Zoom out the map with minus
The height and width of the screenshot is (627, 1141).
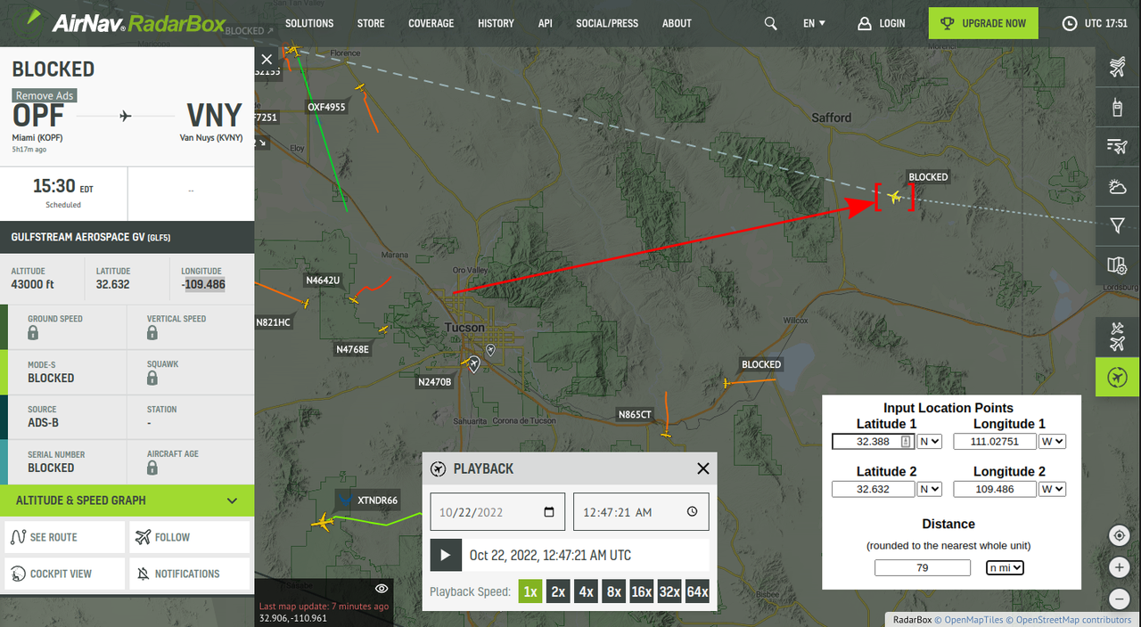pyautogui.click(x=1120, y=598)
